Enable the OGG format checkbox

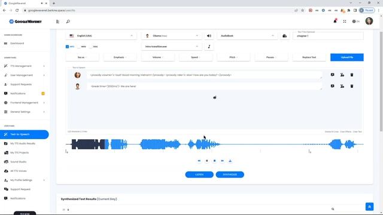pyautogui.click(x=90, y=47)
